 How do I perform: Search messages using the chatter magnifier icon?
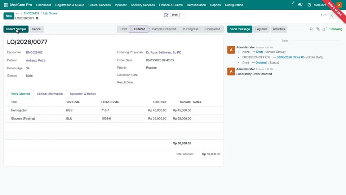pyautogui.click(x=311, y=29)
